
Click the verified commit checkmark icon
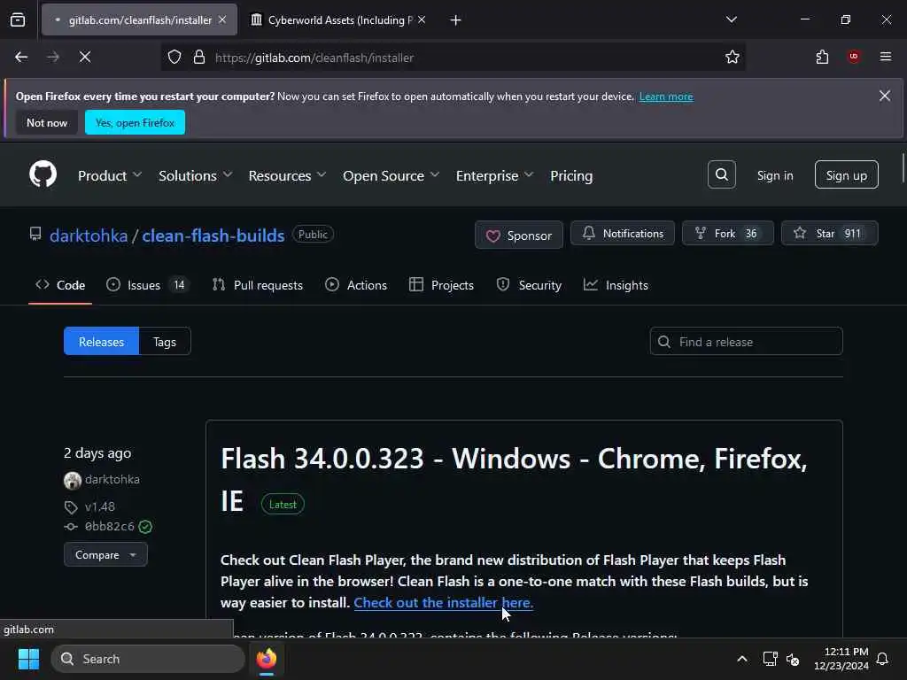click(146, 527)
